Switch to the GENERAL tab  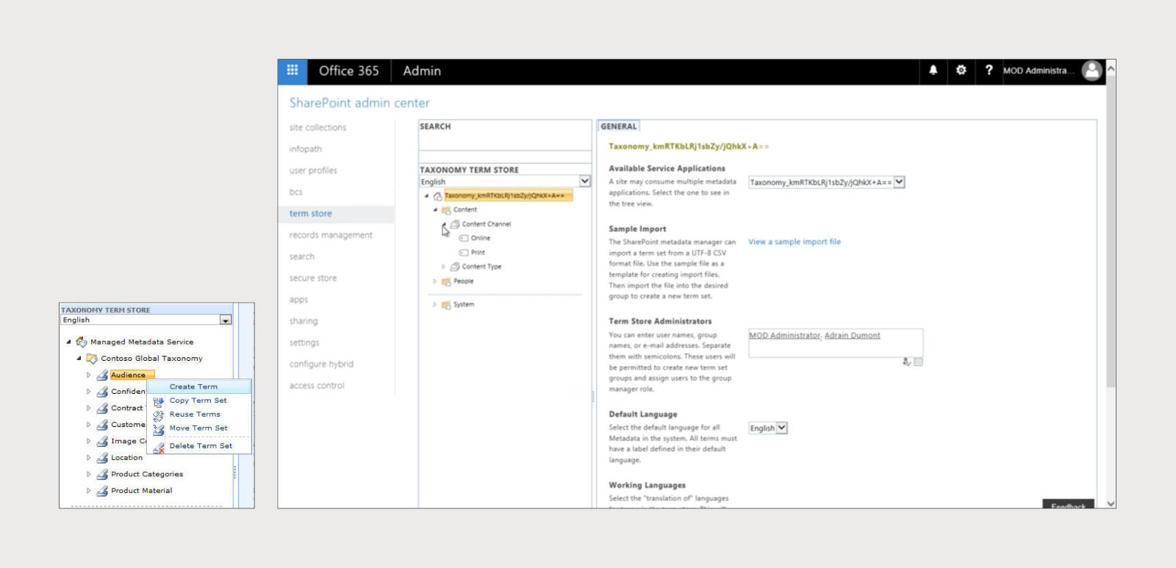click(x=619, y=126)
